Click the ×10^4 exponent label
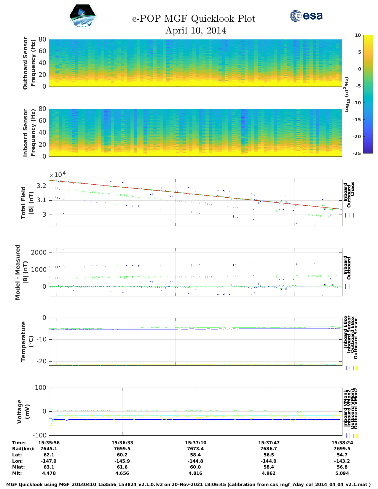Viewport: 378px width, 489px height. pos(58,174)
